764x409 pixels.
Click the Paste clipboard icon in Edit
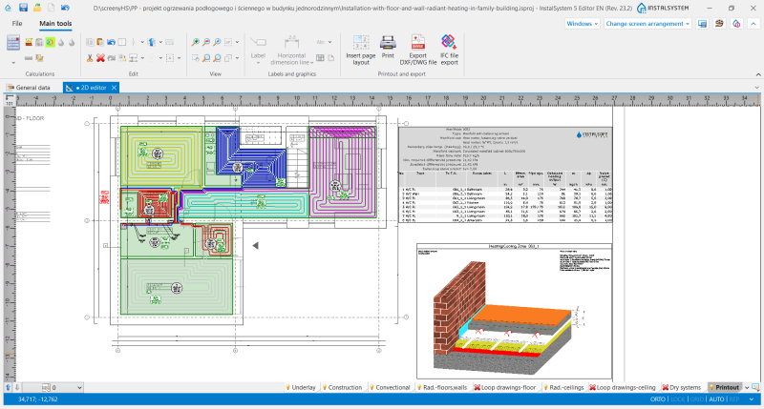coord(100,42)
